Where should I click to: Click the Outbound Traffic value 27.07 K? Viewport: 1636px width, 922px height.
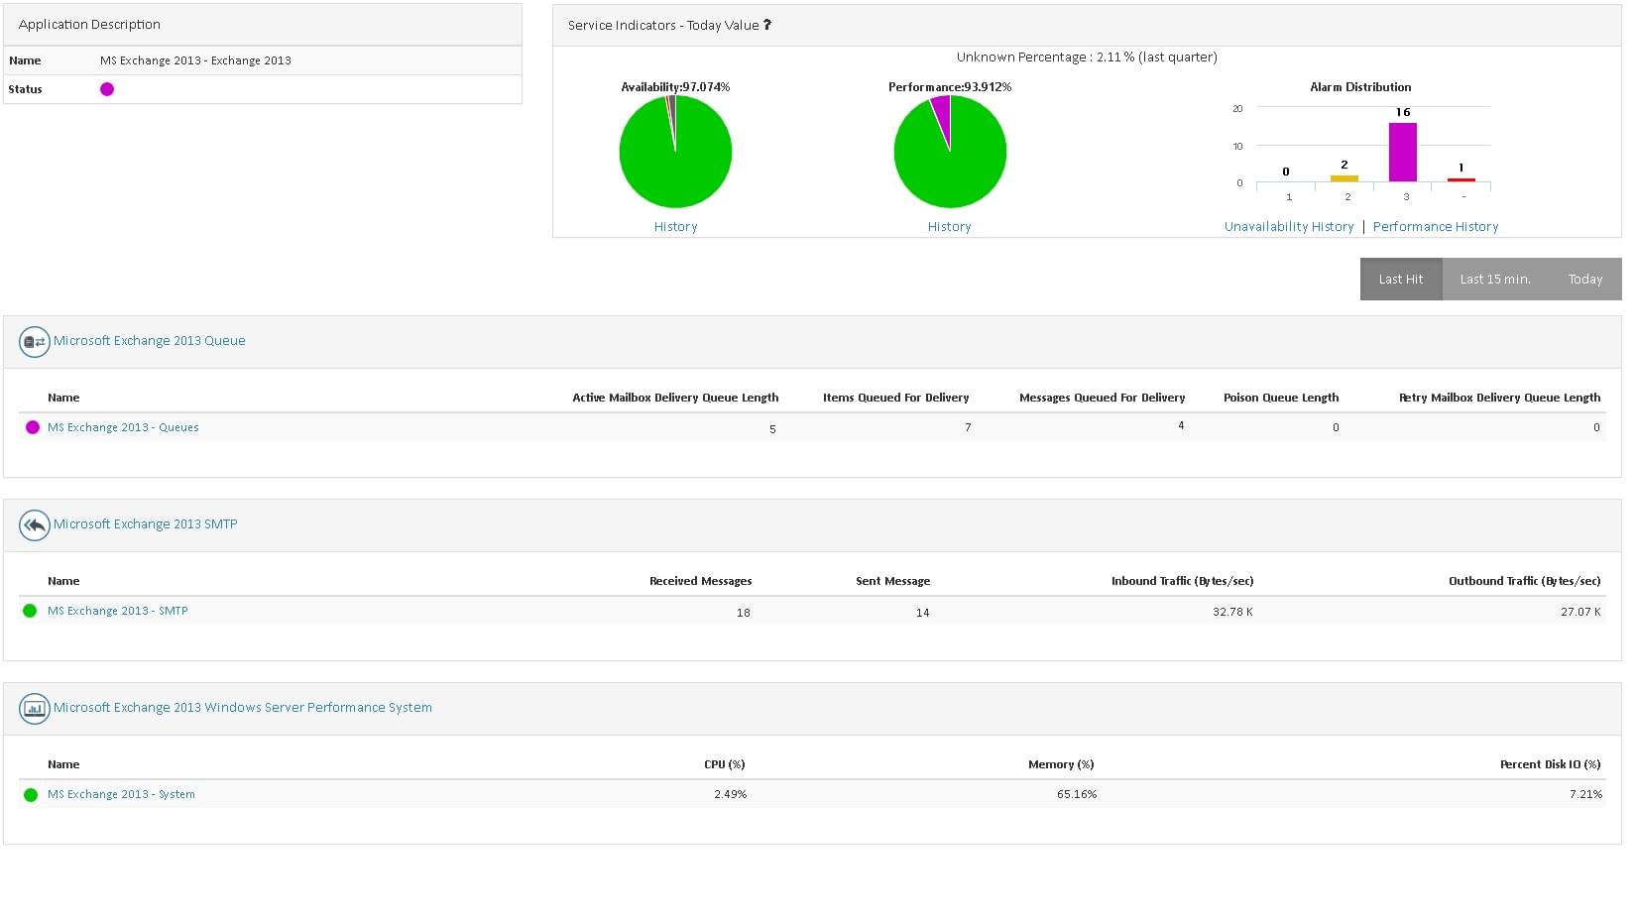coord(1580,612)
